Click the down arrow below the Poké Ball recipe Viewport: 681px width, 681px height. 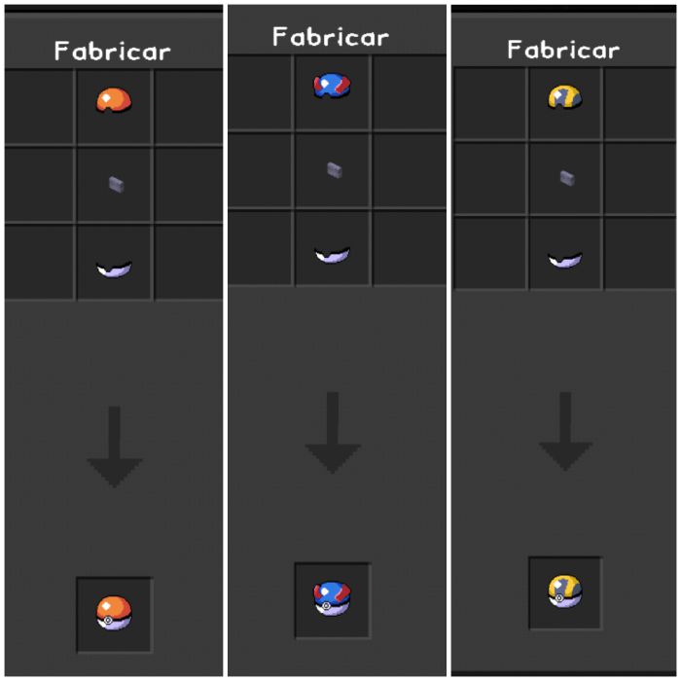114,448
